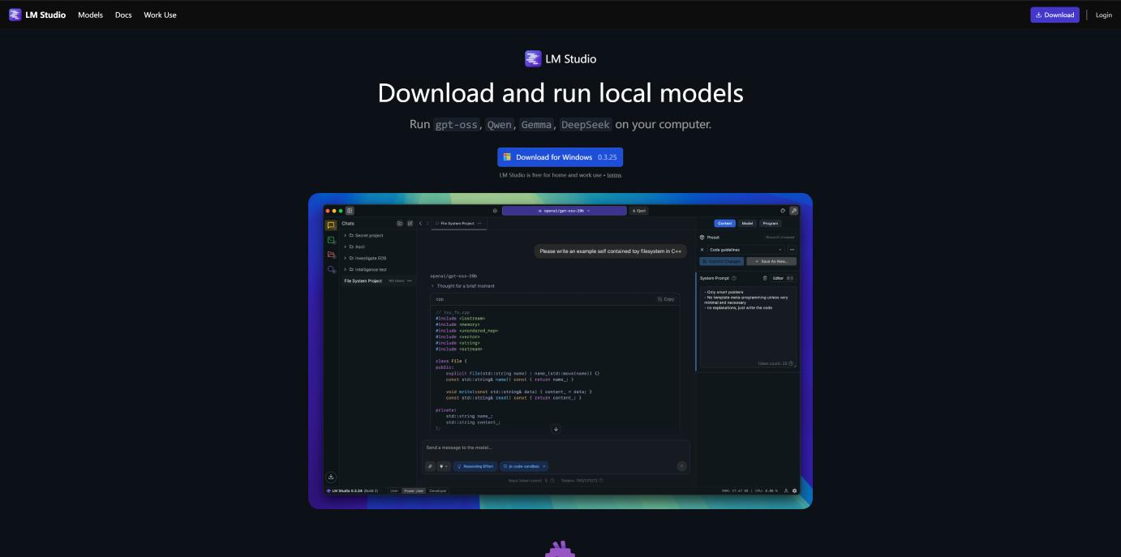Click the Save As New button
The height and width of the screenshot is (557, 1121).
point(771,261)
